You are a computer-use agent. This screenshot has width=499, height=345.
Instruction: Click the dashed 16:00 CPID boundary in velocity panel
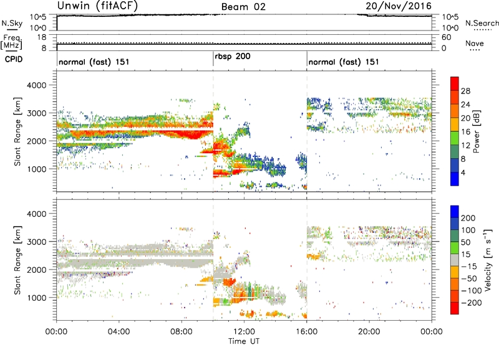307,260
